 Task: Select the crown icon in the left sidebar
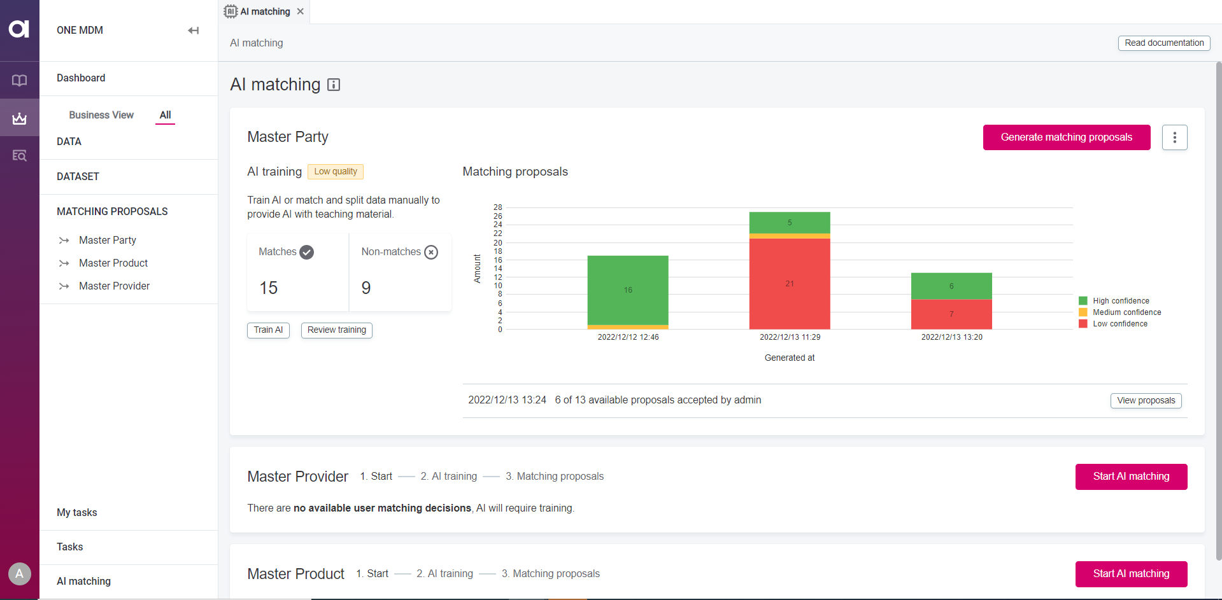(x=20, y=118)
